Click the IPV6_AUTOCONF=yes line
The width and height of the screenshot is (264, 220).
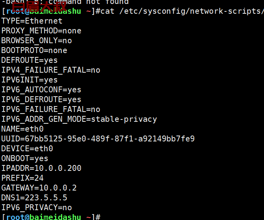[41, 90]
